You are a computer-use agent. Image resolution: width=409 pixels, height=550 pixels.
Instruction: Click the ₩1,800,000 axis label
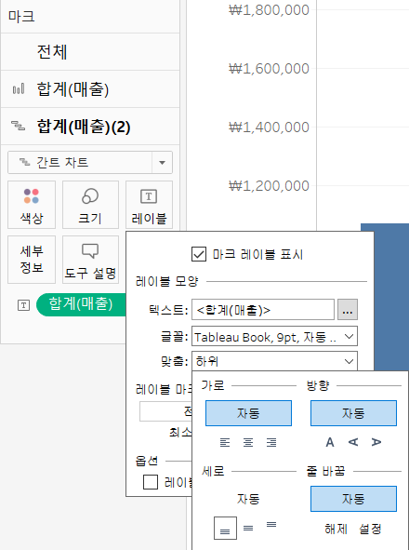click(269, 10)
